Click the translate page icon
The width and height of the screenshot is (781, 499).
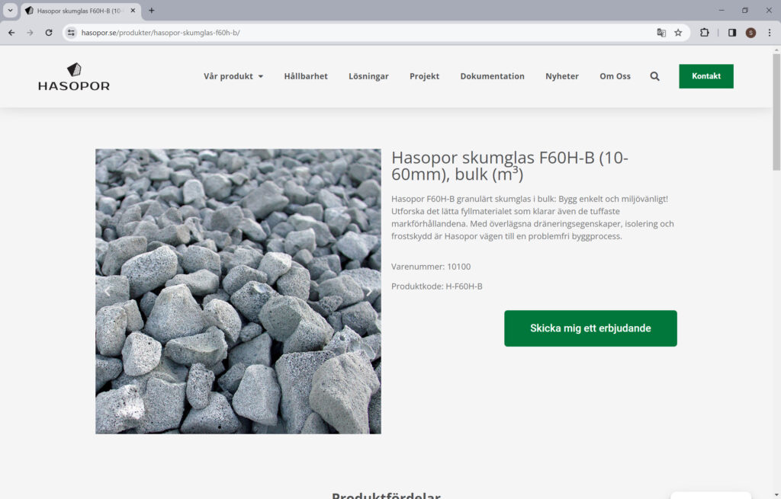point(661,33)
